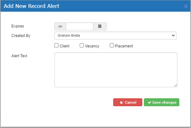Click the 'on' expiry prefix addon
The height and width of the screenshot is (128, 191).
(x=60, y=26)
